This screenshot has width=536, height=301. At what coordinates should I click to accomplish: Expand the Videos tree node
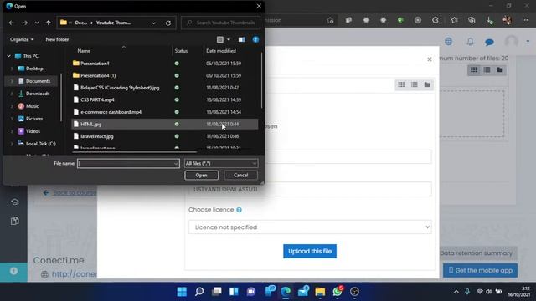click(x=12, y=131)
